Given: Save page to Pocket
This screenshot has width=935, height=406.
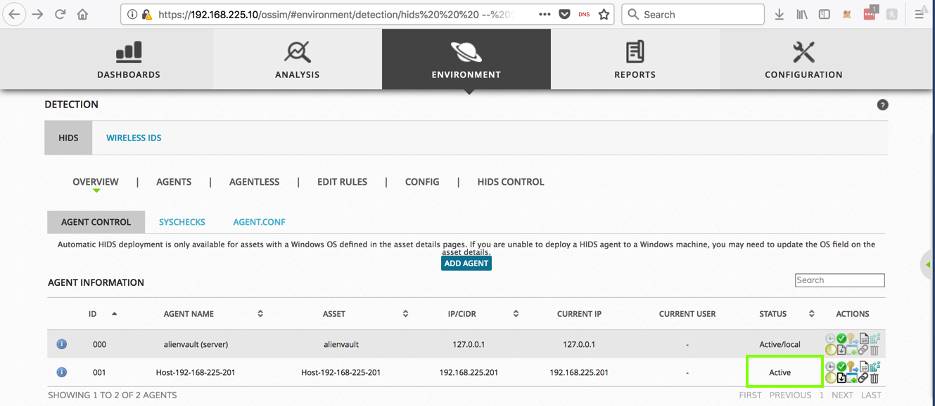Looking at the screenshot, I should [x=564, y=14].
